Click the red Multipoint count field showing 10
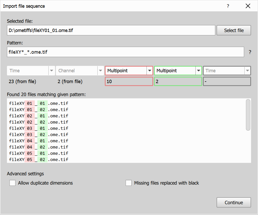Viewport: 258px width, 215px height. (129, 81)
